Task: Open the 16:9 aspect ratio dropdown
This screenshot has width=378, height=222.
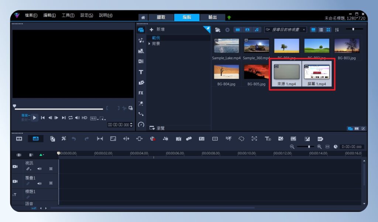Action: click(94, 118)
